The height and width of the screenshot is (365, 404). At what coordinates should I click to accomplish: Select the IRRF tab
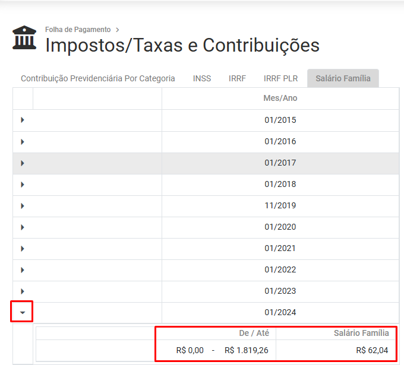237,78
